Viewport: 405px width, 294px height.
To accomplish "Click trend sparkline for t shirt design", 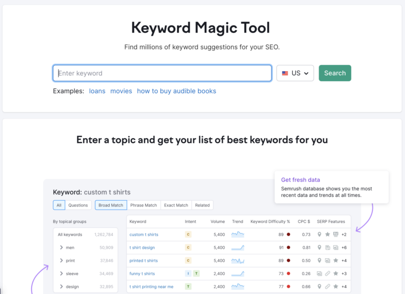I will coord(238,248).
